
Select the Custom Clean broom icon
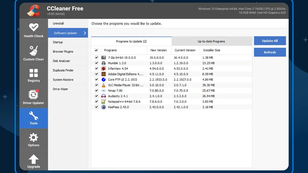(x=33, y=50)
